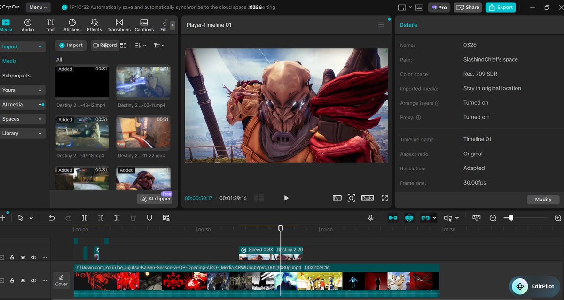Open the AI clipper tool

point(155,199)
